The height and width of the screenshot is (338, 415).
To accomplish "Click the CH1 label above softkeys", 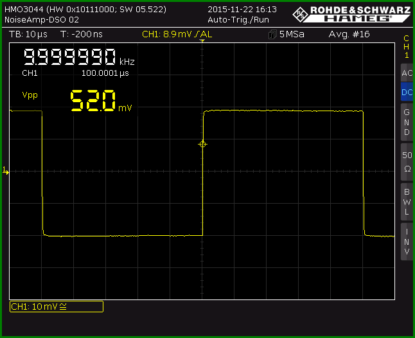I will coord(406,46).
